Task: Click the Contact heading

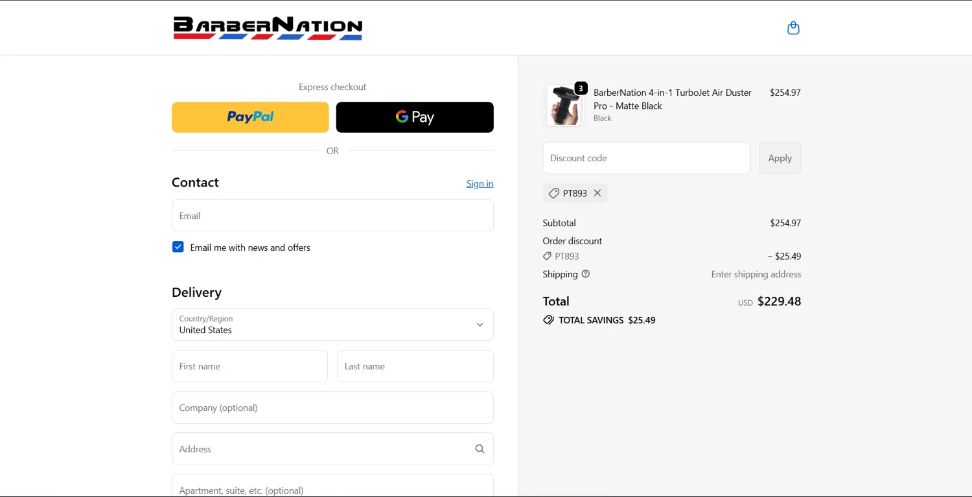Action: (195, 182)
